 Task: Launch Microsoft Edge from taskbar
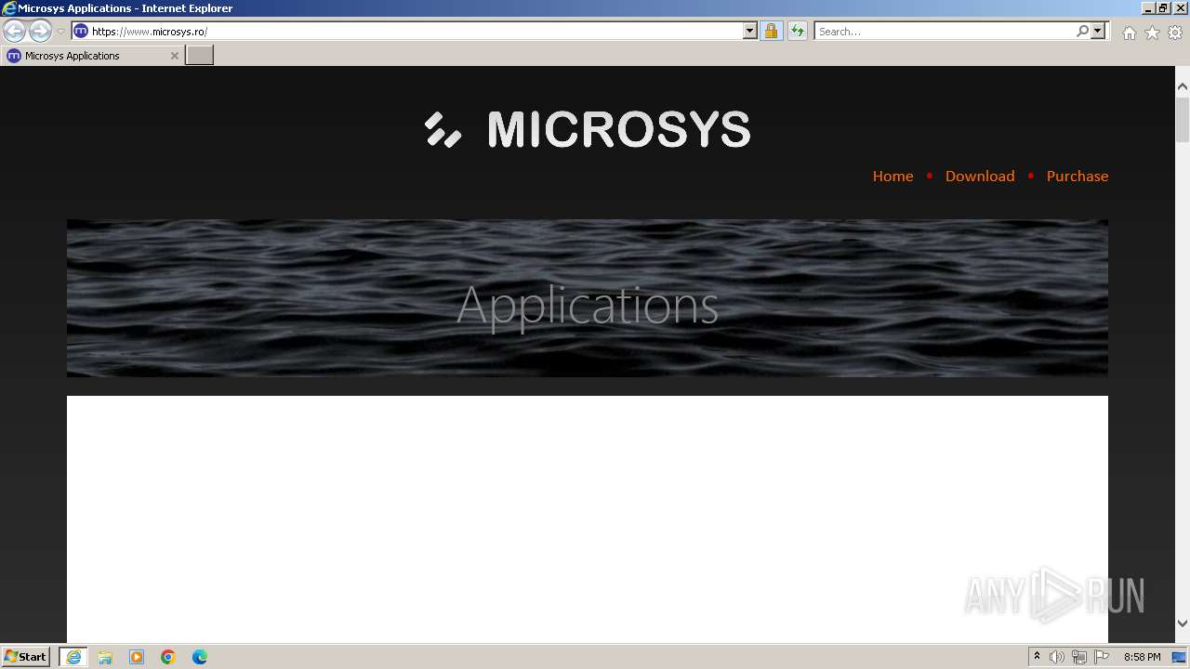click(x=200, y=657)
